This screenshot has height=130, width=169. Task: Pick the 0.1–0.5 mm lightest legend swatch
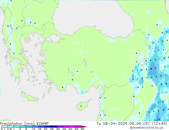5,127
